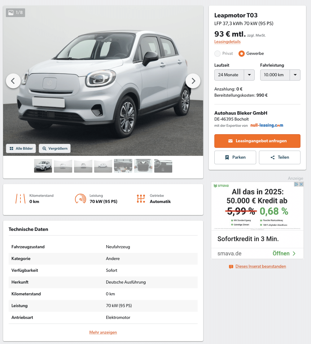311x344 pixels.
Task: Save the listing with Parken button
Action: point(235,157)
